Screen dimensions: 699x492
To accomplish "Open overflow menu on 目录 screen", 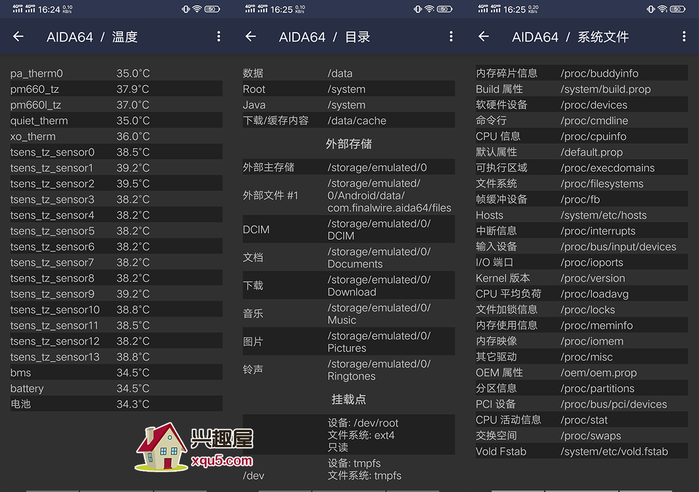I will (451, 37).
